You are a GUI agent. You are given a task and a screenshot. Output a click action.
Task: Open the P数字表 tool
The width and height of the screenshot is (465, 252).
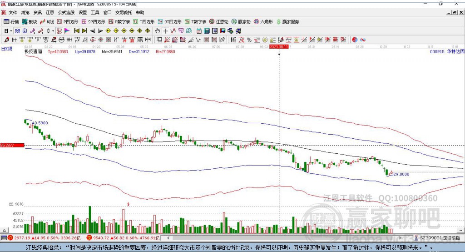pyautogui.click(x=119, y=22)
